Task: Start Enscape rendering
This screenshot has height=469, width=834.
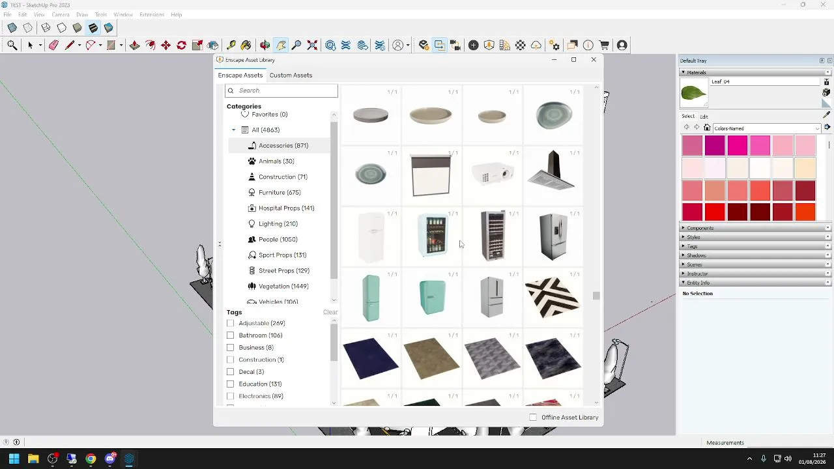Action: point(424,45)
